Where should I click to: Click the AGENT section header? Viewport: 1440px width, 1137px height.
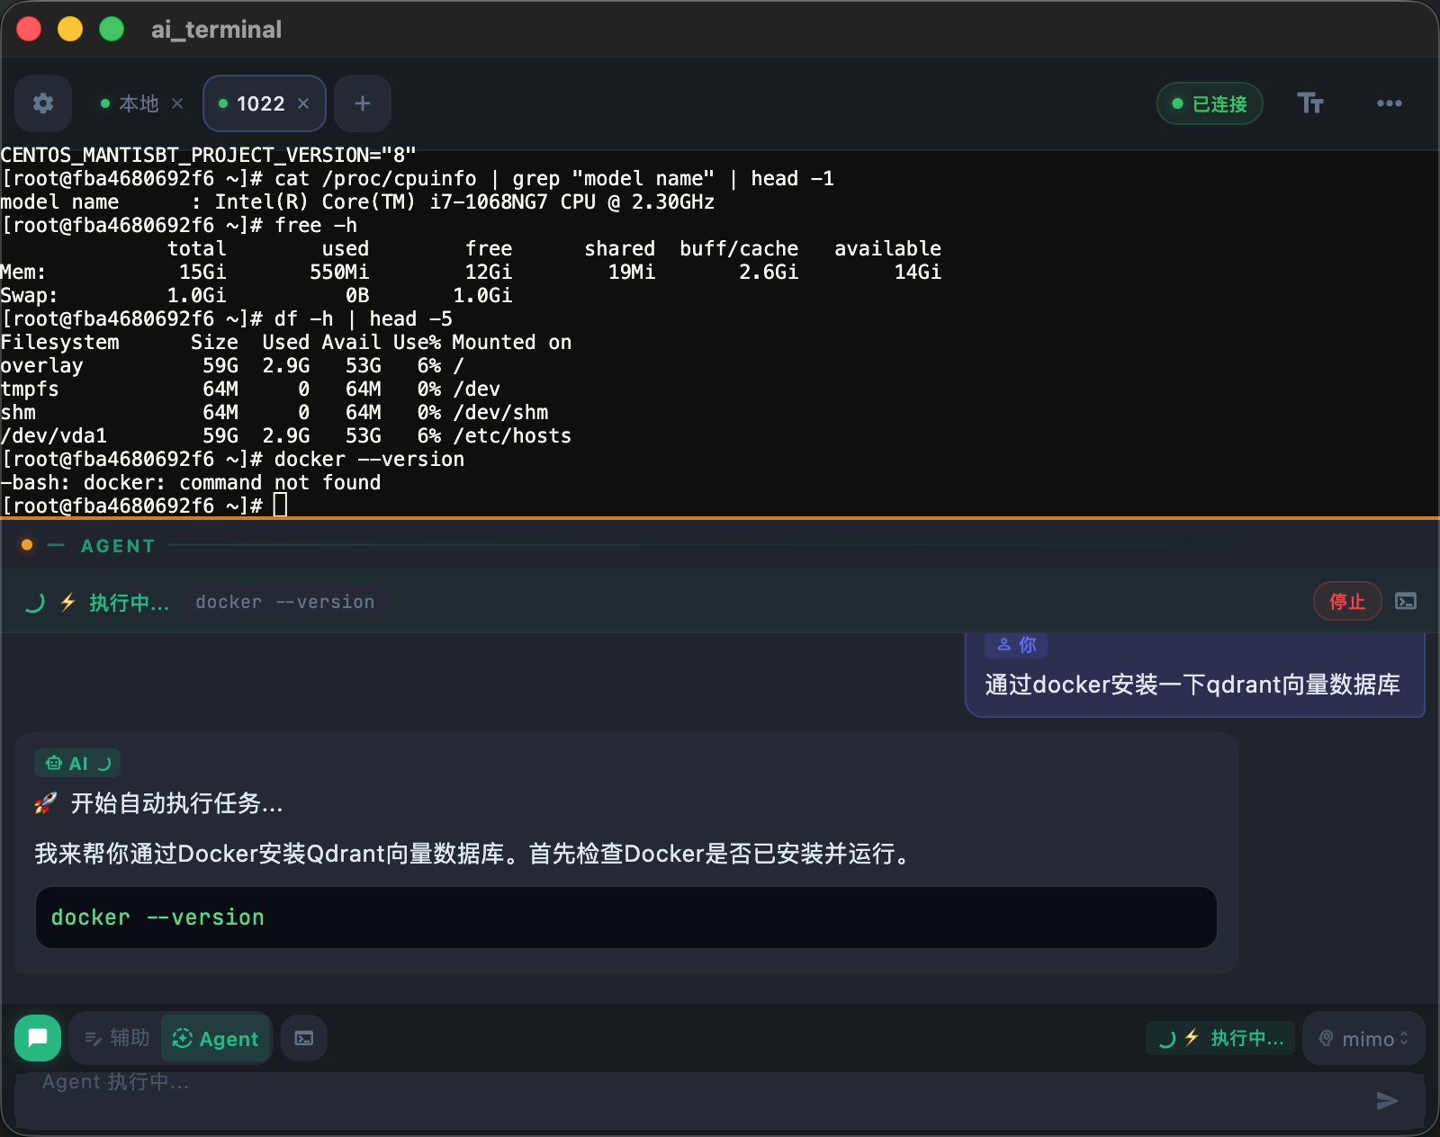point(118,546)
